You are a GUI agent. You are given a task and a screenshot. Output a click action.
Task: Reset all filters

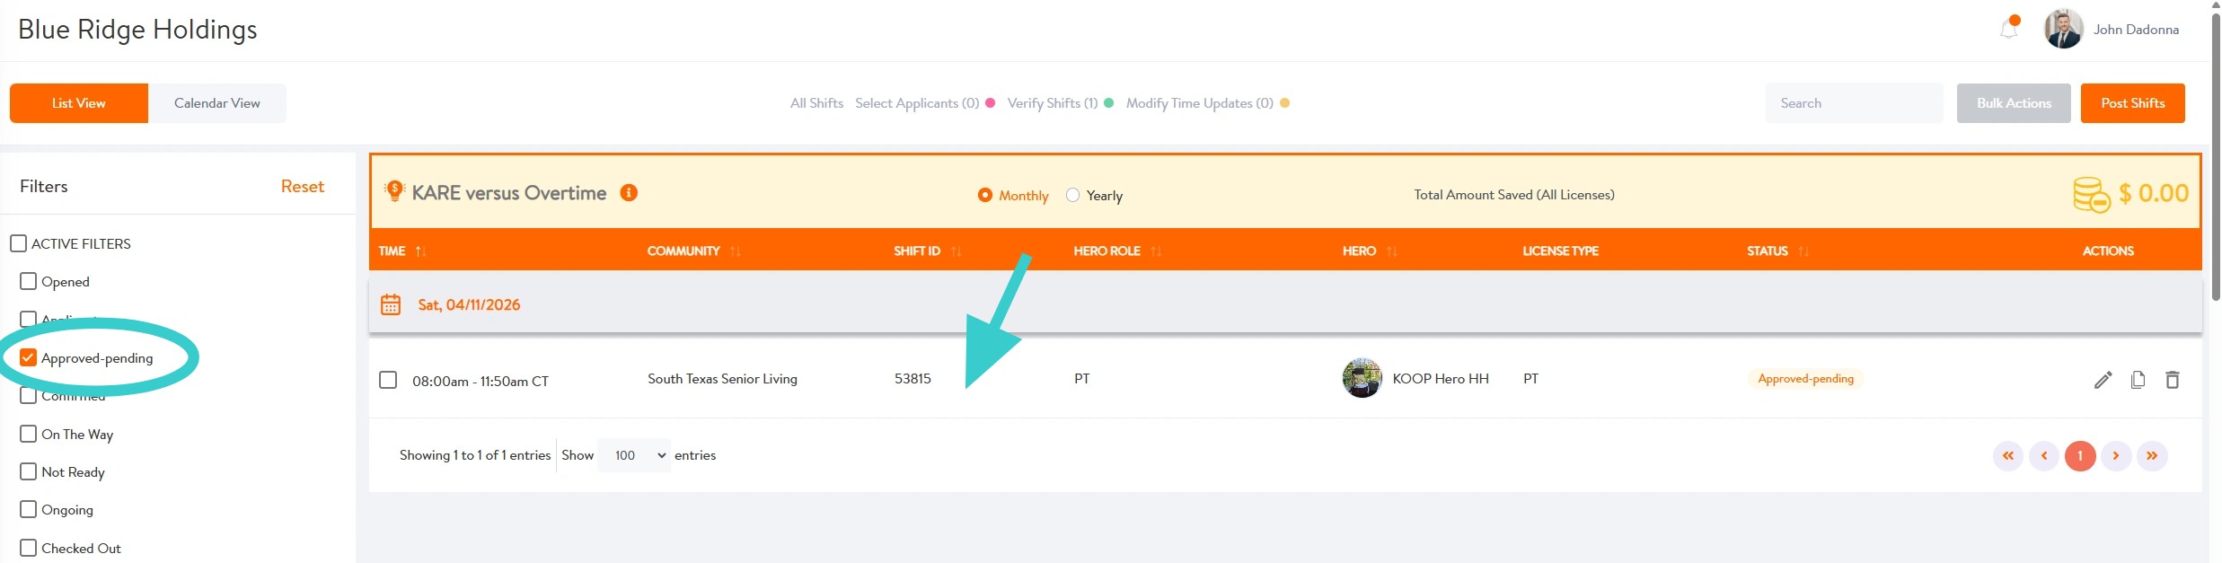(302, 187)
